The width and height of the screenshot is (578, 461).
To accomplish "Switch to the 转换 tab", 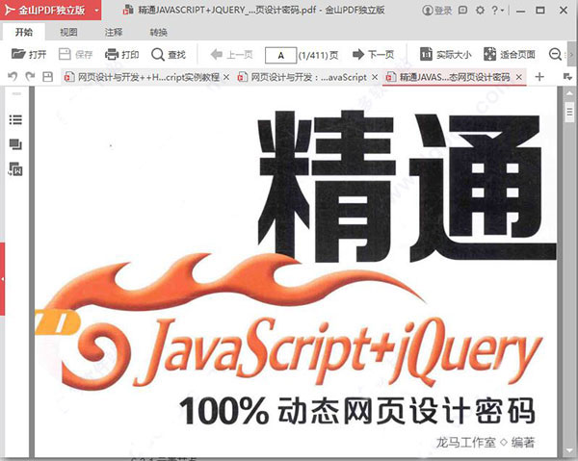I will tap(159, 33).
